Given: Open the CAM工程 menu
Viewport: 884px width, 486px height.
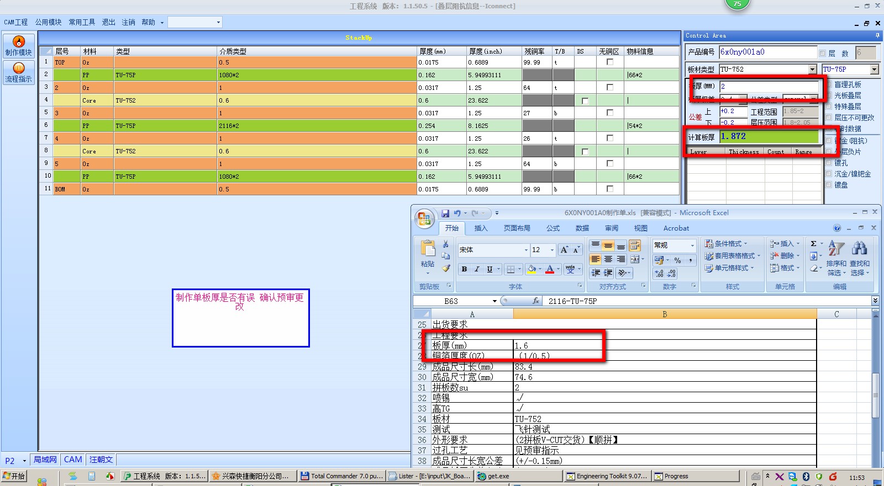Looking at the screenshot, I should (16, 22).
